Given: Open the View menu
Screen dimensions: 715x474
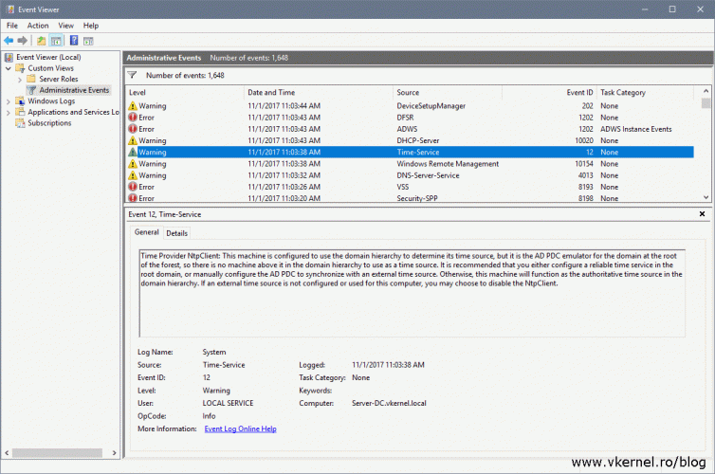Looking at the screenshot, I should pos(65,26).
